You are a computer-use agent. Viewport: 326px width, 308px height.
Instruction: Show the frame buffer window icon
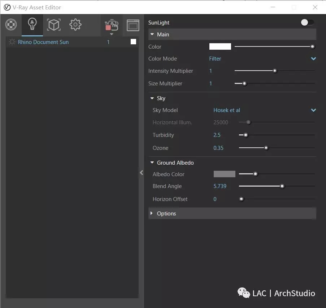133,25
